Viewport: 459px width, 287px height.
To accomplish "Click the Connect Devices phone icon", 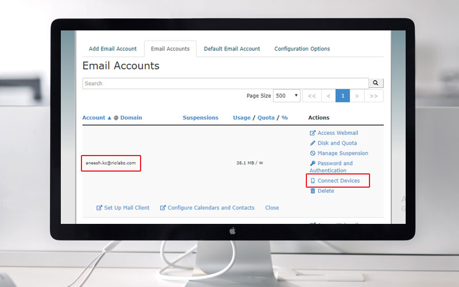I will tap(313, 181).
